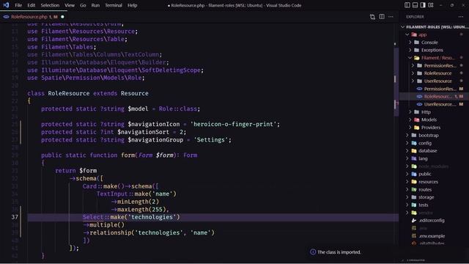Open the Run menu
Screen dimensions: 469x264
pyautogui.click(x=95, y=5)
